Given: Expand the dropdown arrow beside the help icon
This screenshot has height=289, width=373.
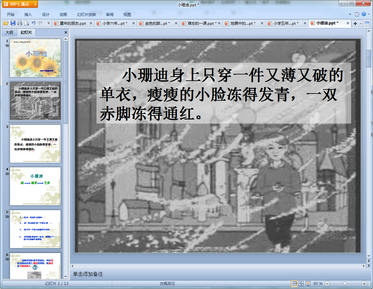Looking at the screenshot, I should pyautogui.click(x=369, y=14).
